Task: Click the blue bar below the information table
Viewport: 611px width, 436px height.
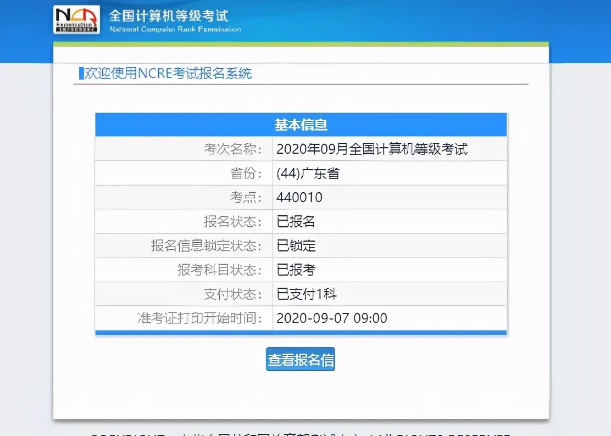Action: tap(301, 332)
